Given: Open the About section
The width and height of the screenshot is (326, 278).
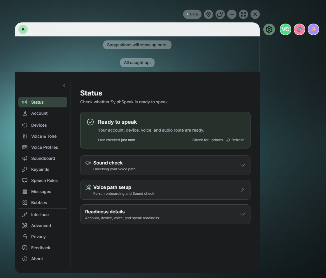Looking at the screenshot, I should point(43,259).
